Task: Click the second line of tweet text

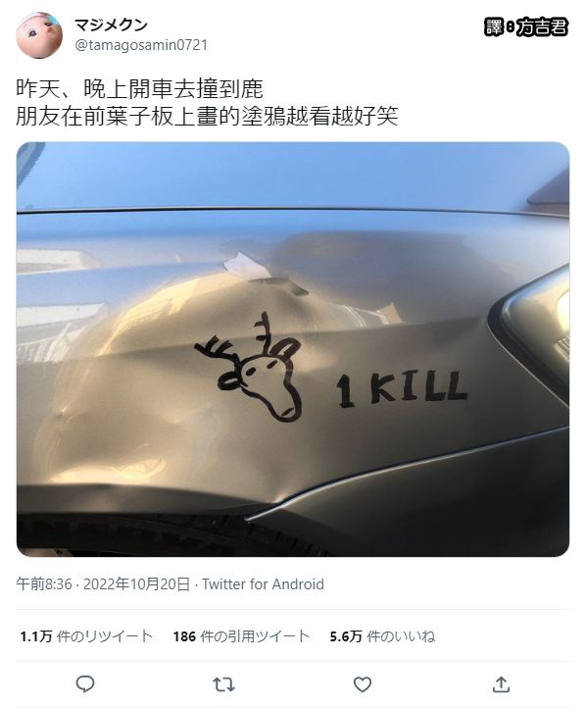Action: 207,117
